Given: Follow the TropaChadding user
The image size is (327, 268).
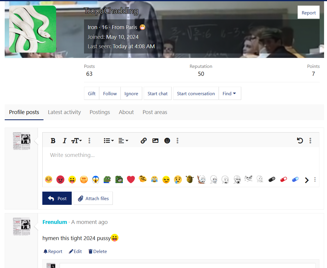Looking at the screenshot, I should [x=110, y=93].
